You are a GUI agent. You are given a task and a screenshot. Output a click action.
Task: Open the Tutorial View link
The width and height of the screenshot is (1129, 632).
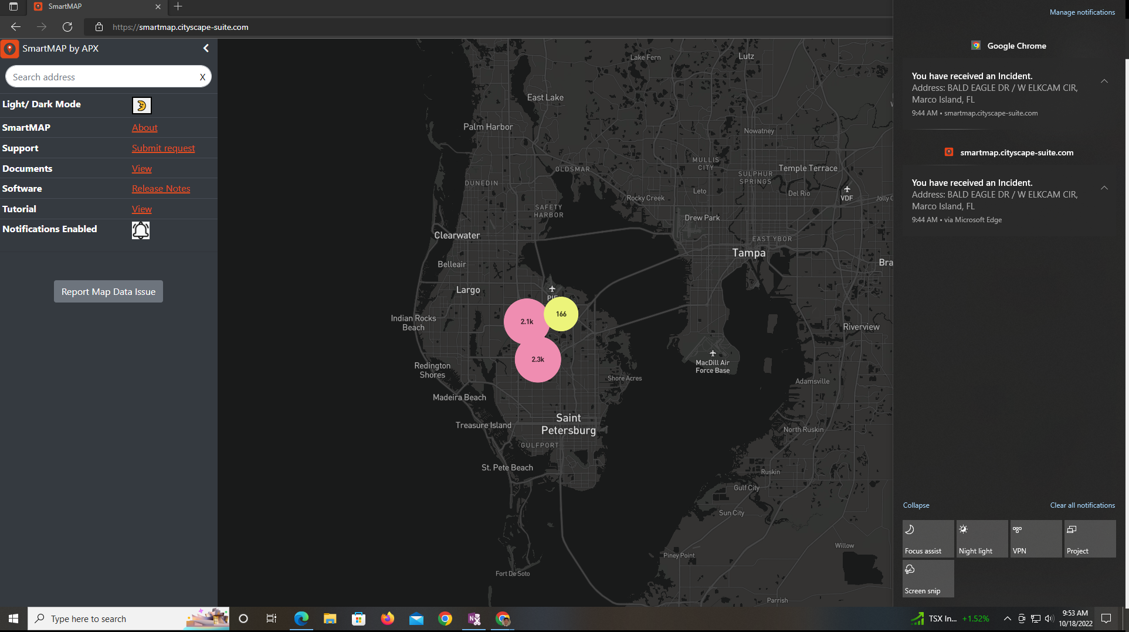141,209
